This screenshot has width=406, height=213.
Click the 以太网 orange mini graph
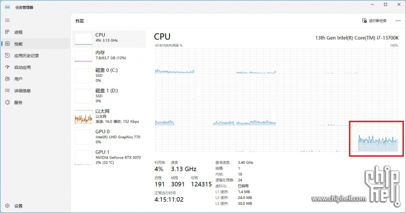83,117
